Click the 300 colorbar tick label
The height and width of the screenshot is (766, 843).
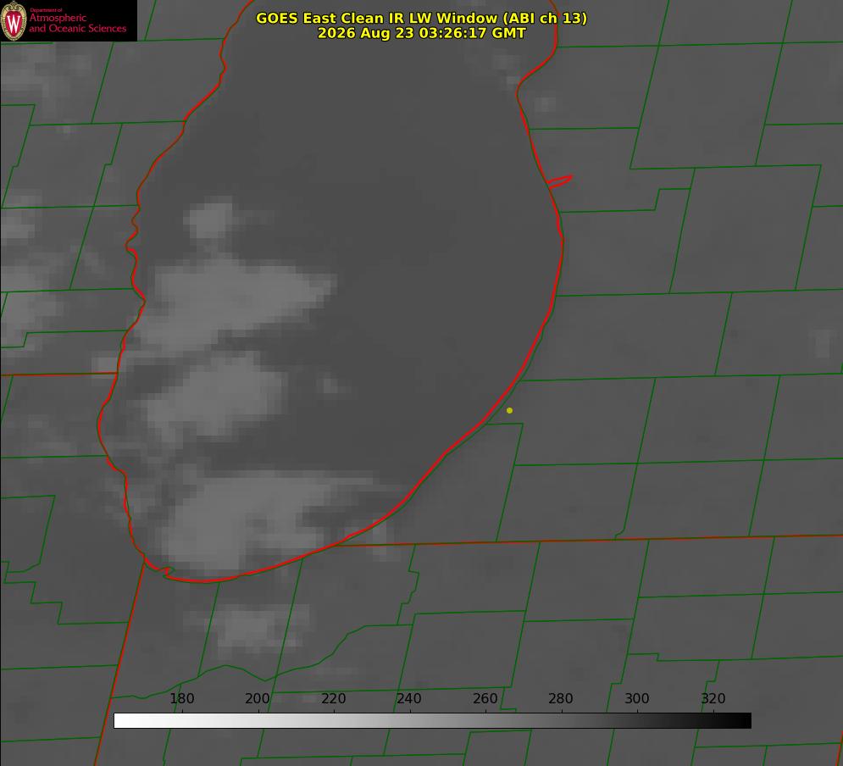637,698
